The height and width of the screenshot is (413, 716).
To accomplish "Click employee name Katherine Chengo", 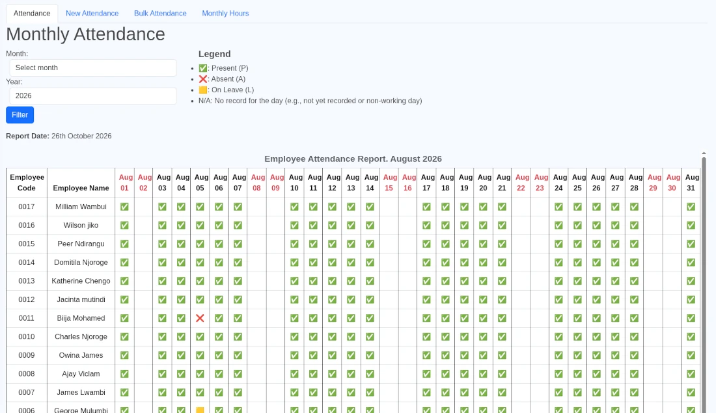I will 81,281.
